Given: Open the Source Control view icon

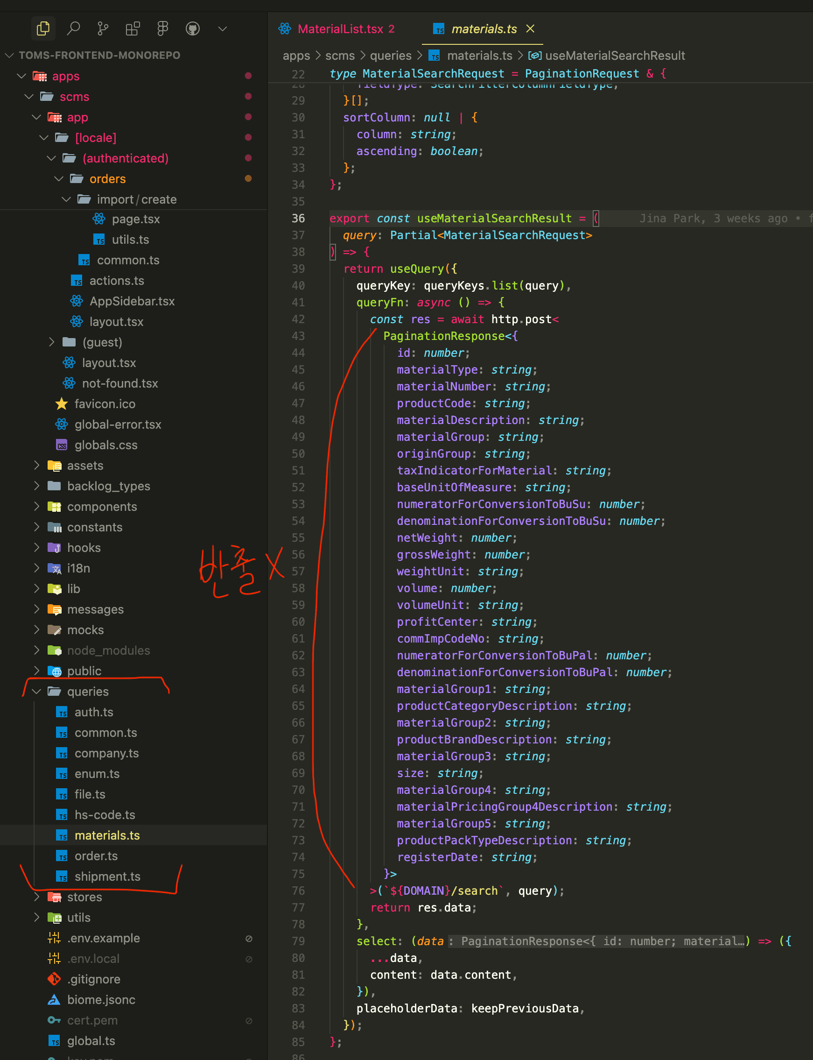Looking at the screenshot, I should [x=103, y=28].
